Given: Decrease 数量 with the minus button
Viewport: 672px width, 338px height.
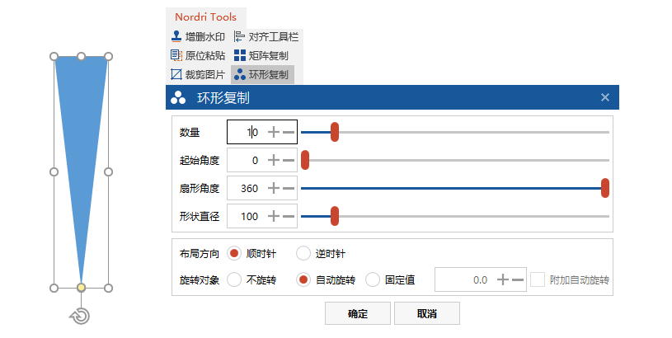Looking at the screenshot, I should (289, 132).
